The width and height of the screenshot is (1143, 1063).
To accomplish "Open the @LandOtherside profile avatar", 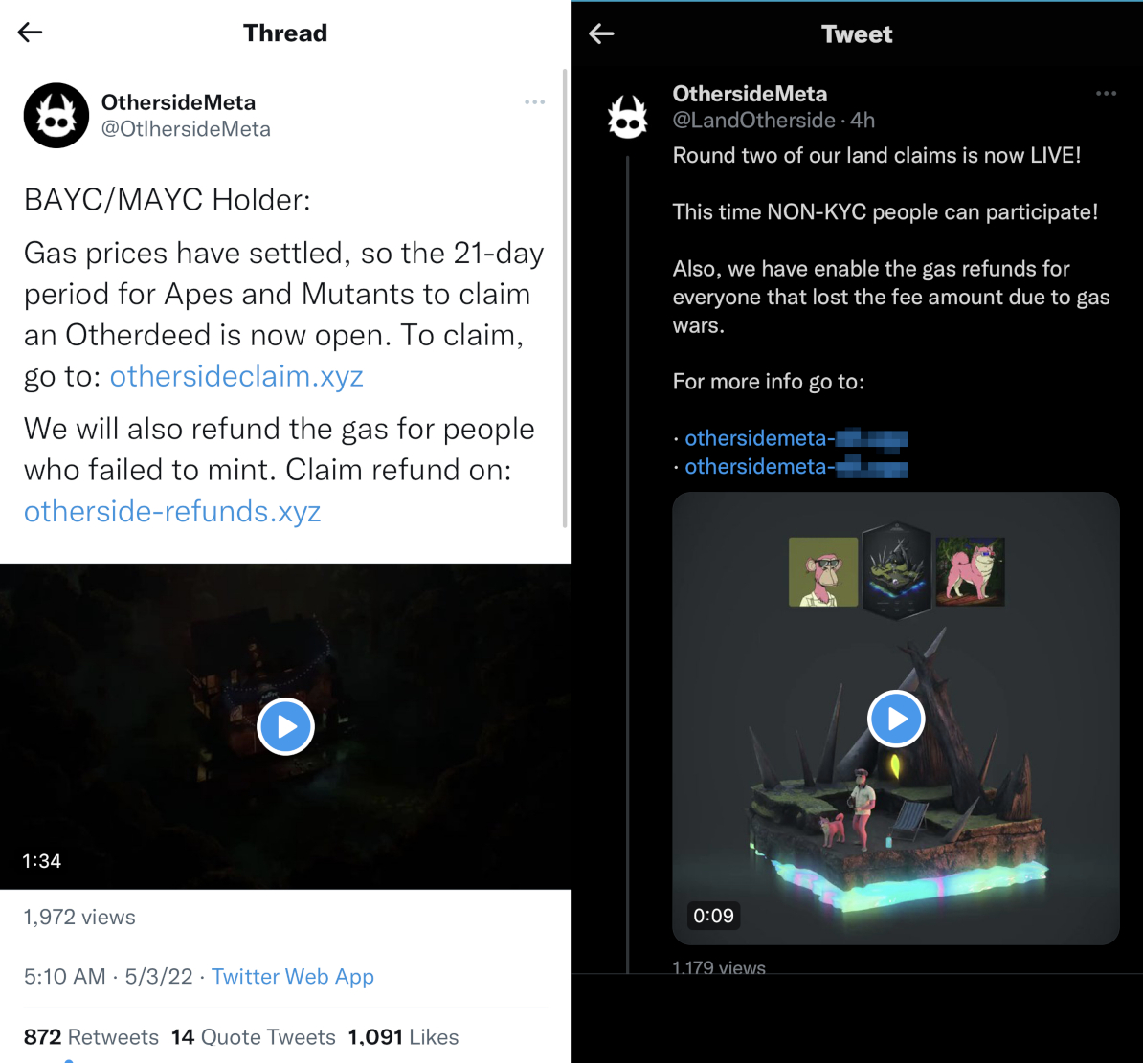I will pyautogui.click(x=628, y=117).
